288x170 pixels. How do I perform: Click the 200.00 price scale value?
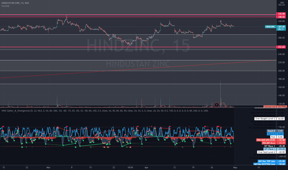282,71
